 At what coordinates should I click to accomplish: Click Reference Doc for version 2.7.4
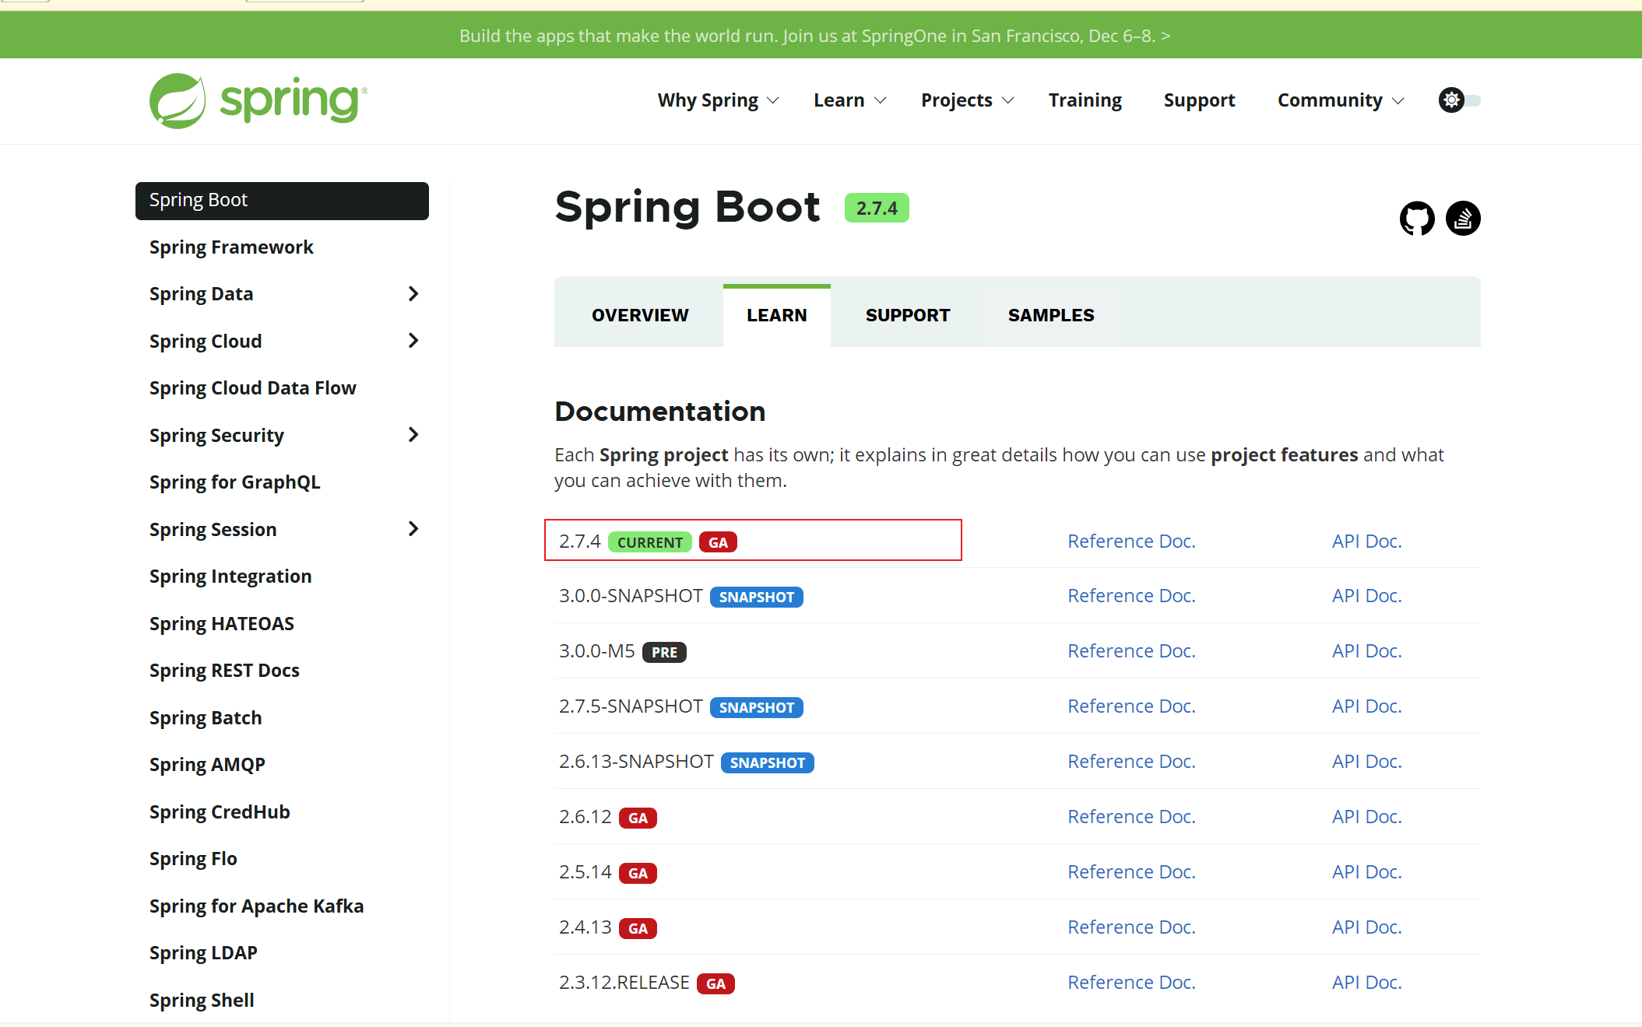pyautogui.click(x=1130, y=539)
